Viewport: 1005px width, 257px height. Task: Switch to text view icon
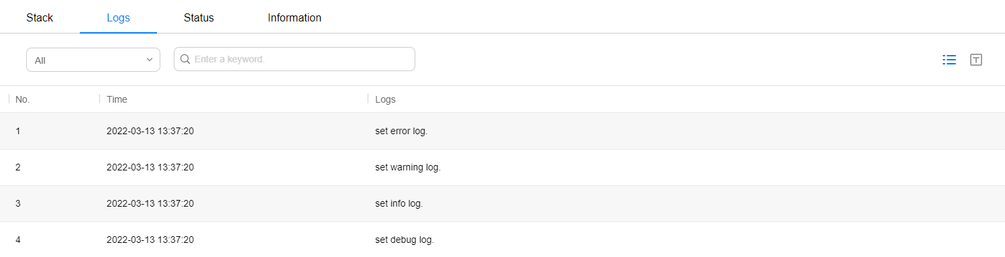(x=976, y=60)
